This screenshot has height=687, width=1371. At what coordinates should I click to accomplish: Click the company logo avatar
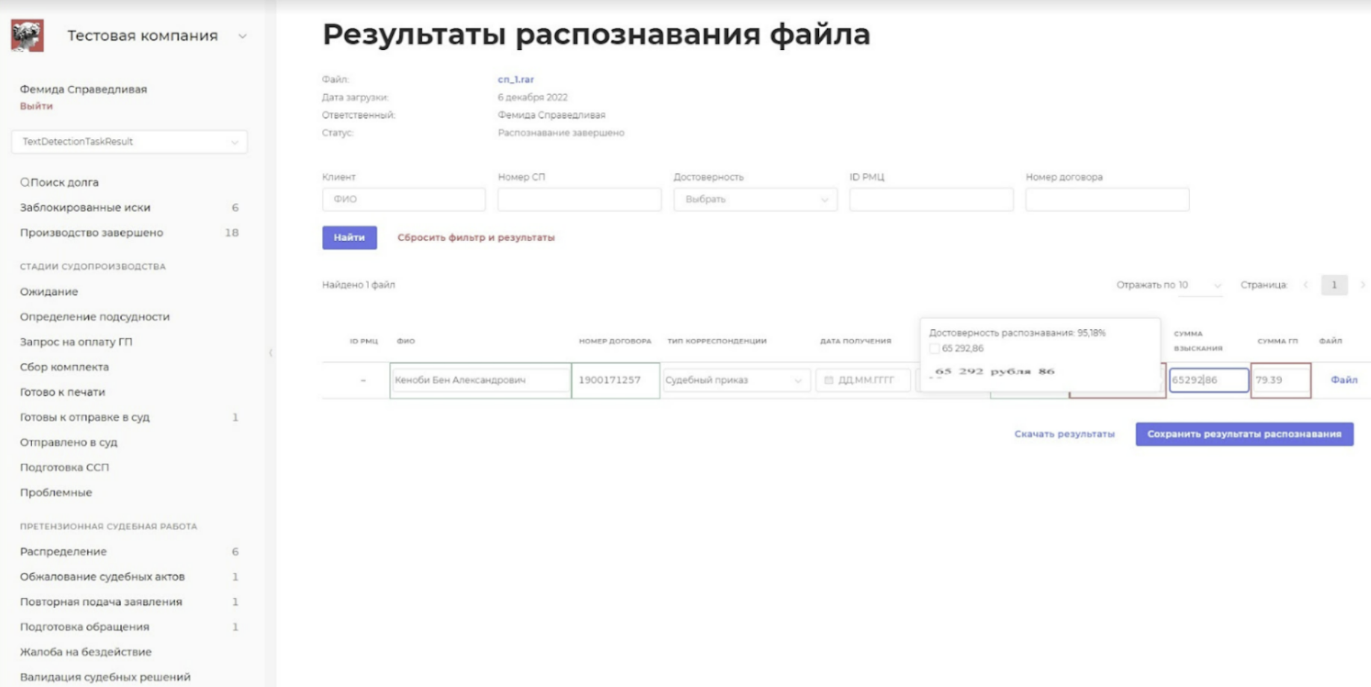click(x=28, y=35)
